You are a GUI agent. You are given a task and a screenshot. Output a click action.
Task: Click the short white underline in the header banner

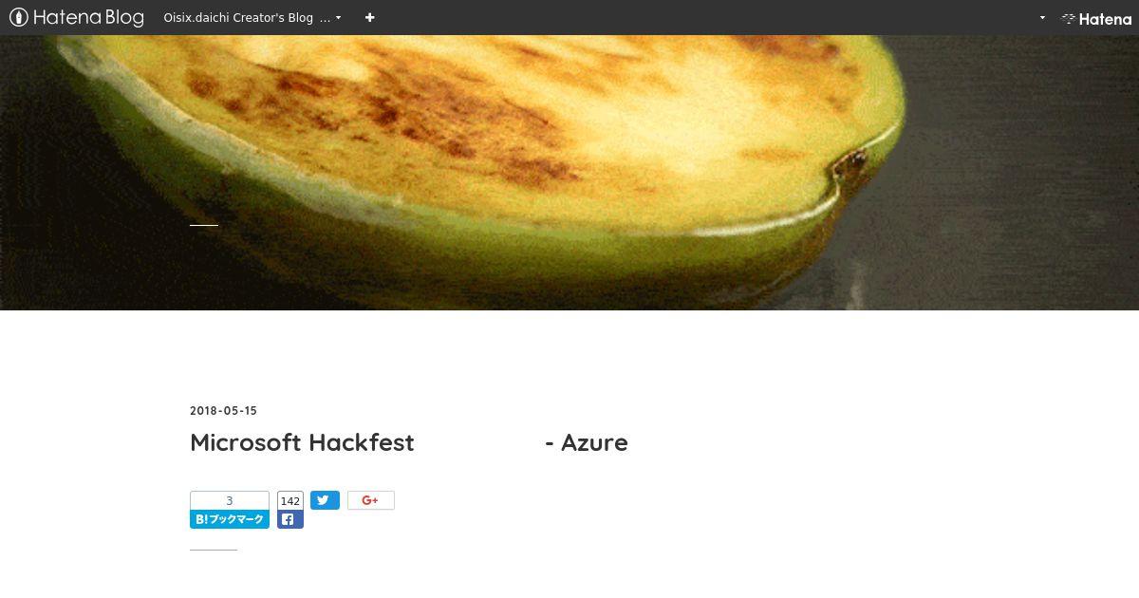coord(204,225)
